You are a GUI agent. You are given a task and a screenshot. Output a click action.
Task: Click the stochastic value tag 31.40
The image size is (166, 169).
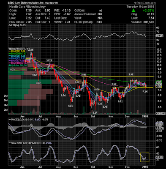click(x=159, y=157)
